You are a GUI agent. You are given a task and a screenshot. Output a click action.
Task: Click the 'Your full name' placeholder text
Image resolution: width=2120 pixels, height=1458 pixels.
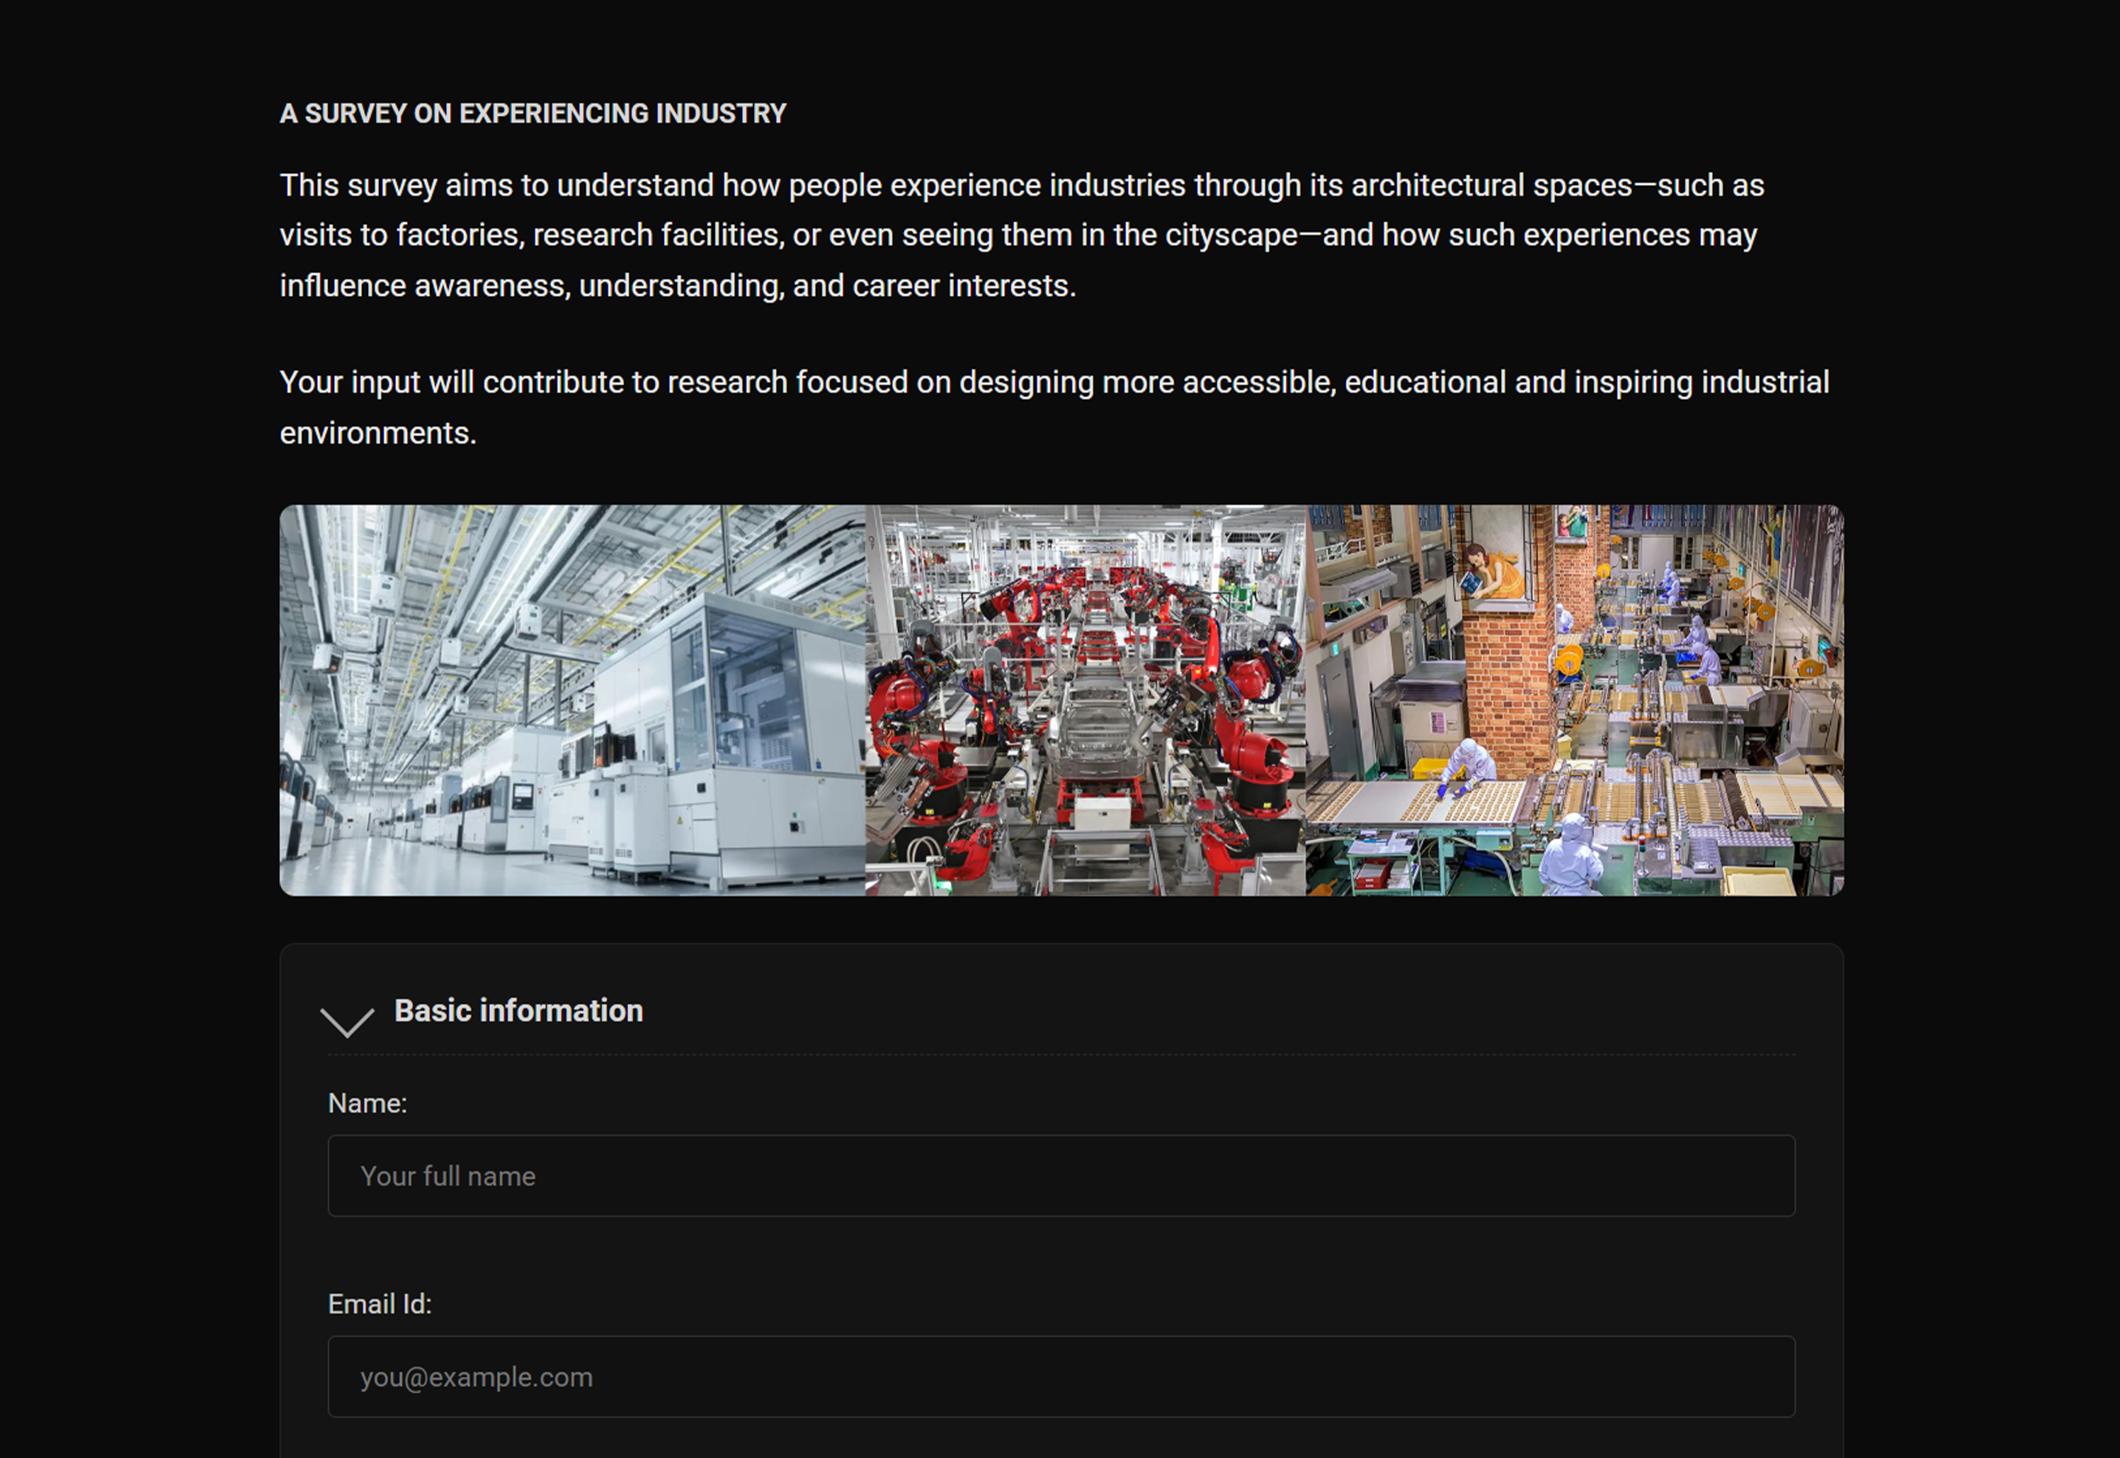tap(449, 1176)
